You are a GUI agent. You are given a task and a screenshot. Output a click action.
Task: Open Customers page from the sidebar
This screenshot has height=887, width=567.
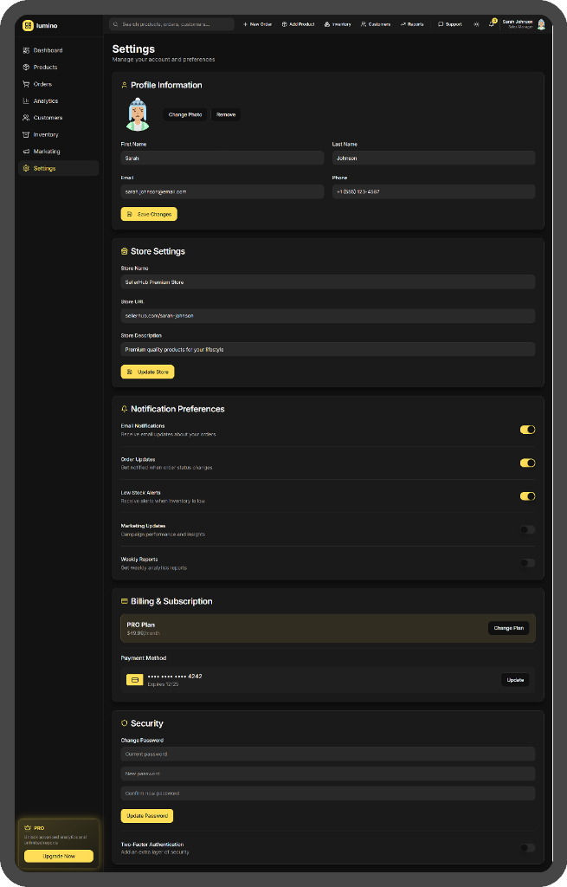click(48, 118)
